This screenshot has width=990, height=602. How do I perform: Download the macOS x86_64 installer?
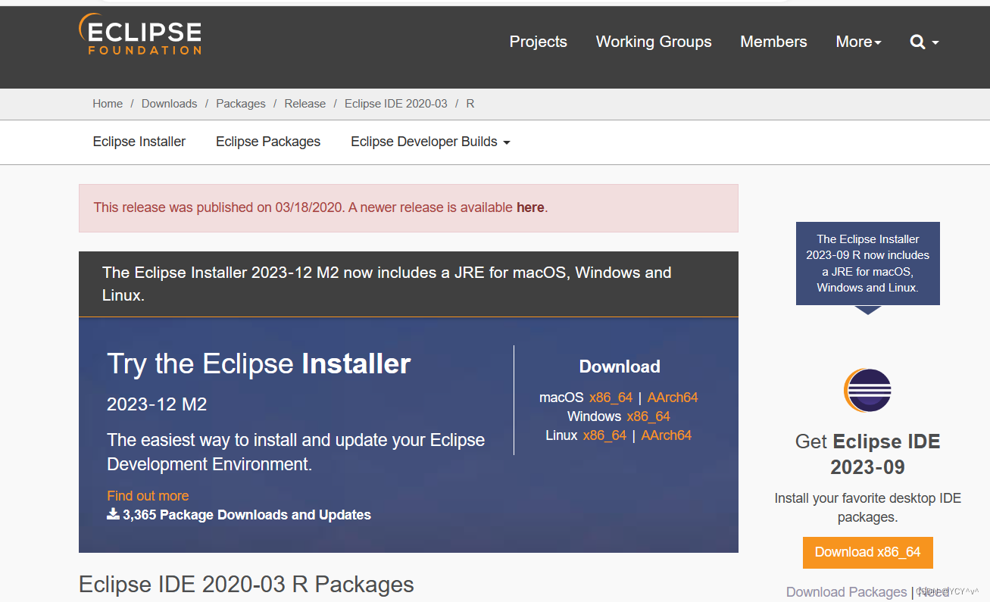610,397
